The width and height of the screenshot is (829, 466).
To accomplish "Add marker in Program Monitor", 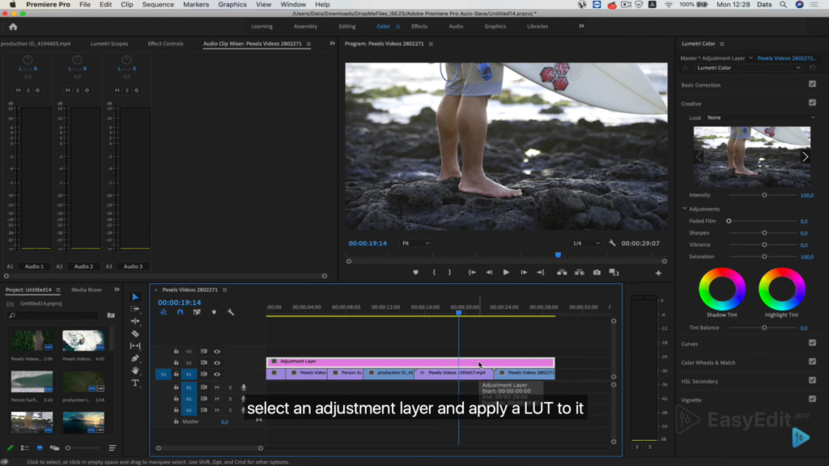I will point(415,273).
